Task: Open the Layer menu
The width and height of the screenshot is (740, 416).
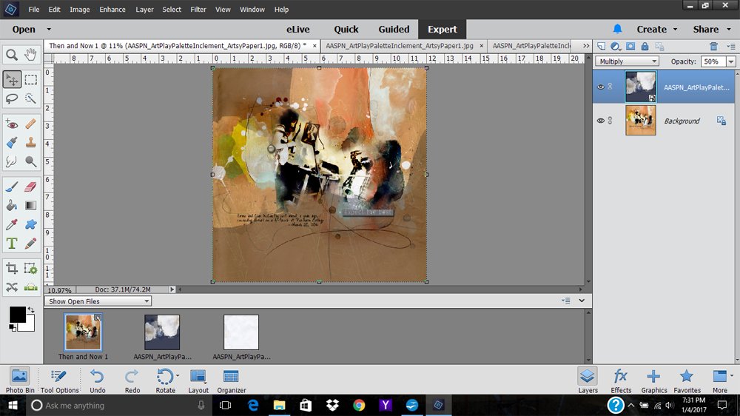Action: coord(144,10)
